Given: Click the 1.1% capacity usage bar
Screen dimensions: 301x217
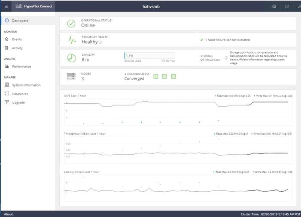Looking at the screenshot, I should (x=149, y=56).
